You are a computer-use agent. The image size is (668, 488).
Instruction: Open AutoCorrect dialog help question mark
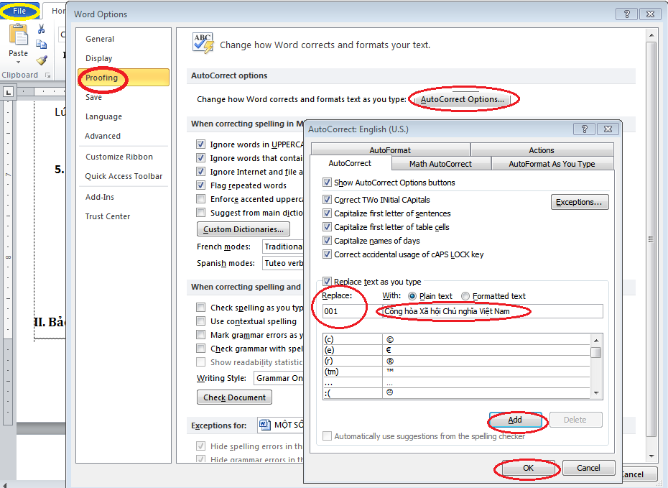point(585,129)
